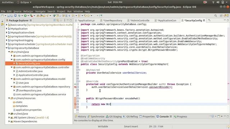Click the tip lightbulb in status bar

pos(228,126)
